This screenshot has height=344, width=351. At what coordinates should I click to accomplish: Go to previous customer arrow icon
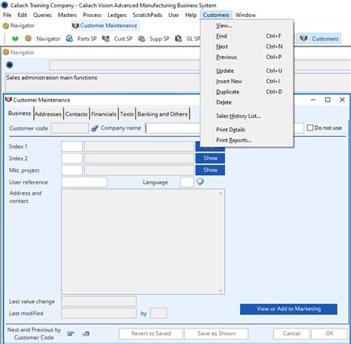click(x=71, y=334)
